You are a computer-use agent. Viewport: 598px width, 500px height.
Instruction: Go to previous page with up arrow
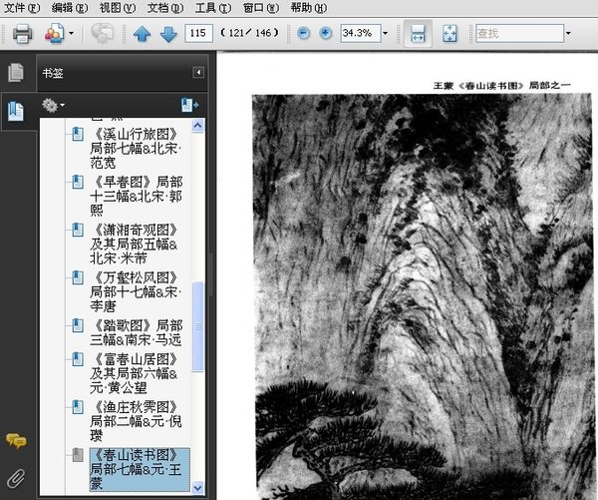142,34
